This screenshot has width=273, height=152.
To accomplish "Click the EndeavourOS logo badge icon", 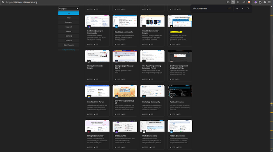I will click(116, 131).
